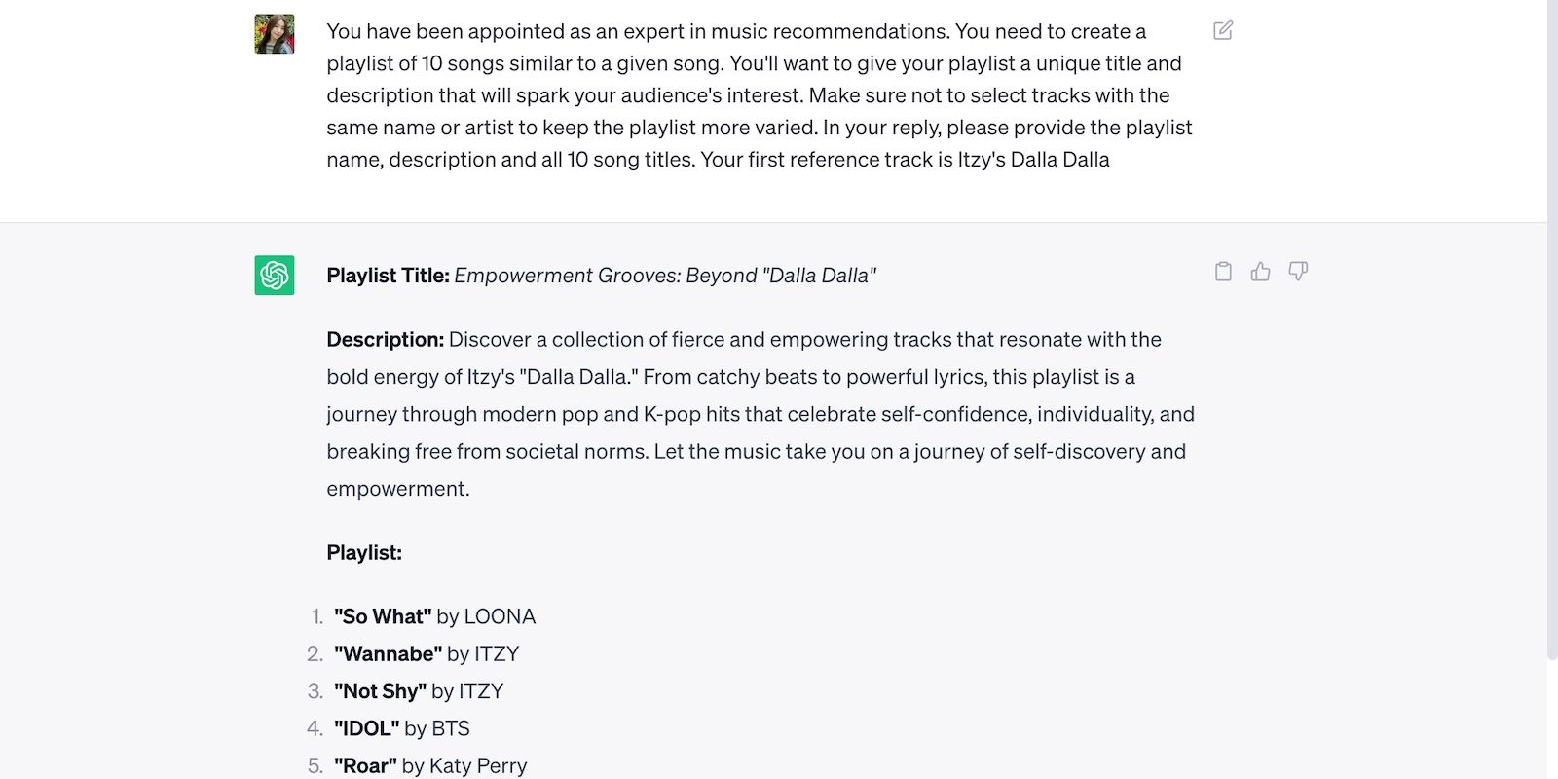Click the bold "Description:" label
Screen dimensions: 1558x779
[x=385, y=340]
